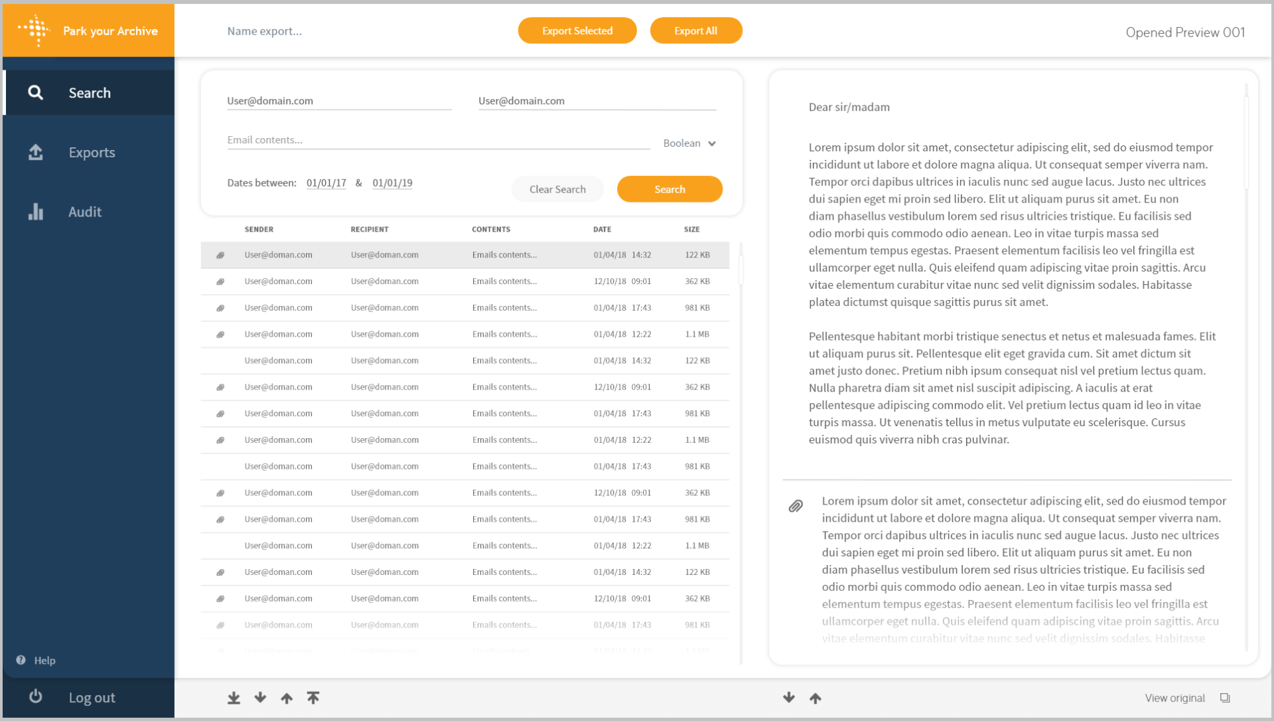Change the end date 01/01/19
1274x721 pixels.
pyautogui.click(x=392, y=183)
